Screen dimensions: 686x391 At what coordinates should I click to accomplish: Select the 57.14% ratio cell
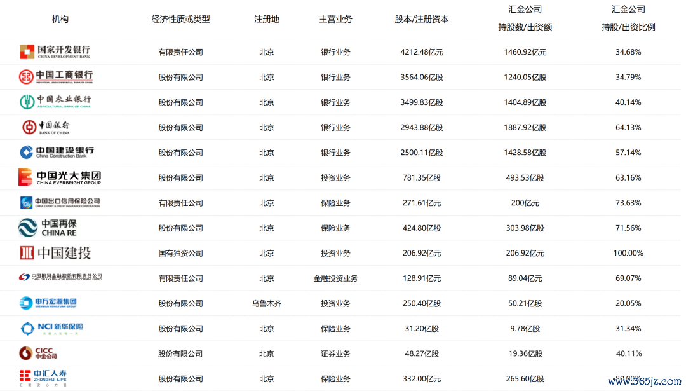[x=628, y=153]
